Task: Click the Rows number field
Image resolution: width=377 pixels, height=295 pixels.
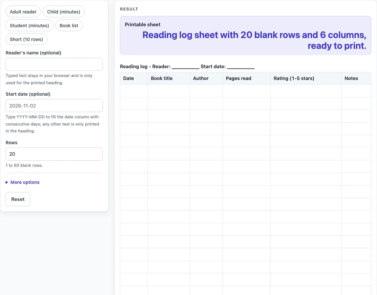Action: (x=54, y=154)
